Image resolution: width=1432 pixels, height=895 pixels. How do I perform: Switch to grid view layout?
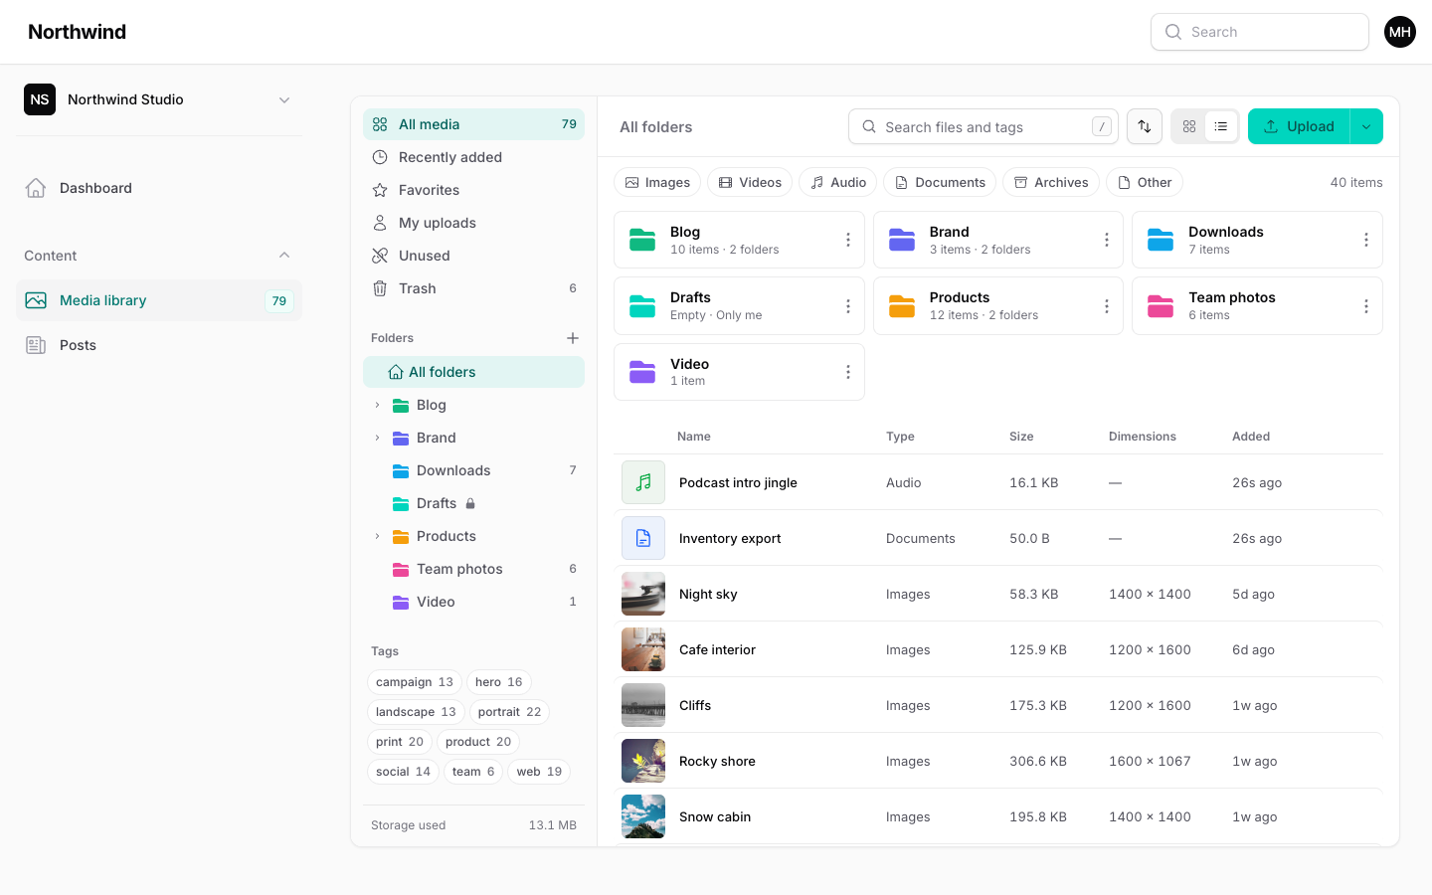(1189, 126)
